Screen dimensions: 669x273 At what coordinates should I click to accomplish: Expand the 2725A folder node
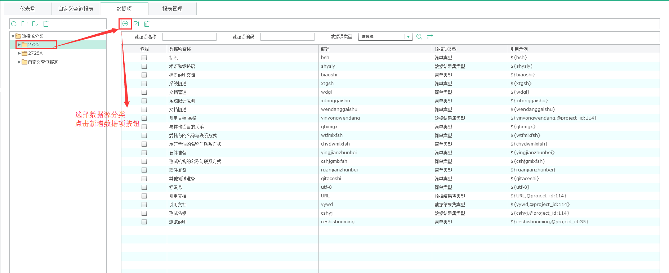(x=19, y=53)
